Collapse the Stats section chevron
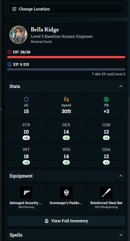The height and width of the screenshot is (241, 130). (121, 86)
